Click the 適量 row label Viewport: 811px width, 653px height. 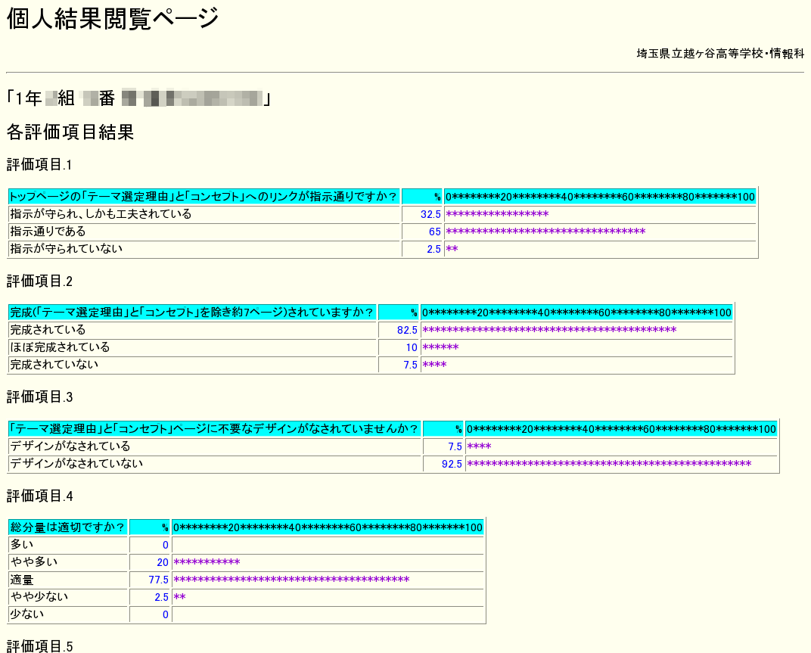pyautogui.click(x=22, y=580)
